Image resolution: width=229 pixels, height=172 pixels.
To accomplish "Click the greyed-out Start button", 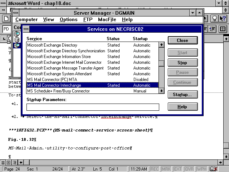I will [x=183, y=53].
